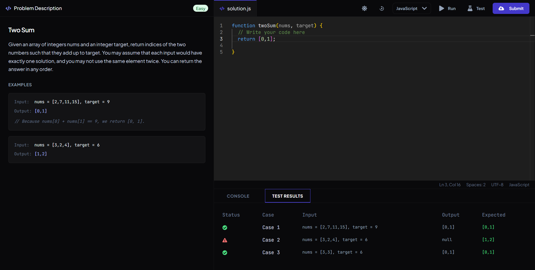Open the TEST RESULTS tab
535x270 pixels.
pos(287,196)
